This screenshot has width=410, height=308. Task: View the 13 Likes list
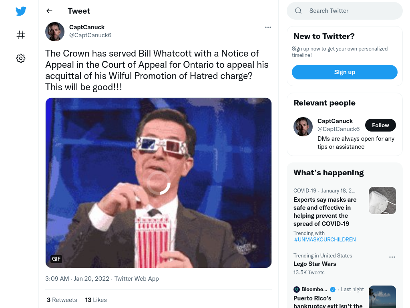96,300
